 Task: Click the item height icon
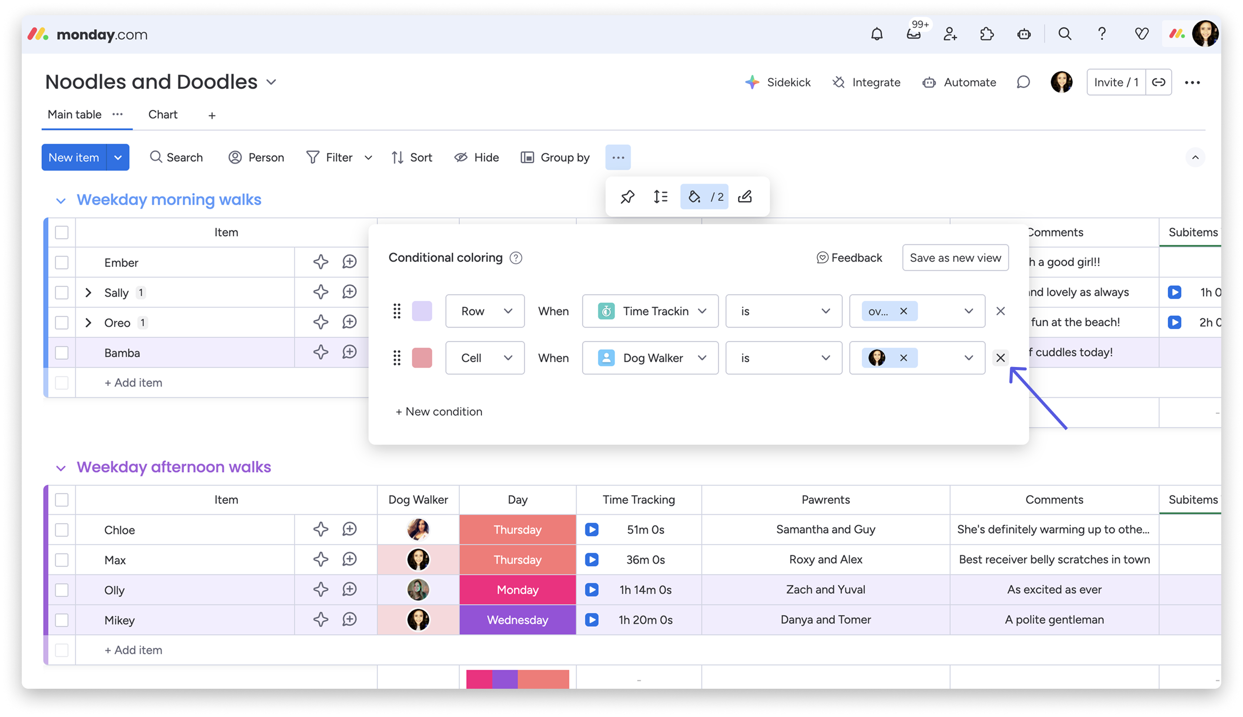tap(661, 197)
